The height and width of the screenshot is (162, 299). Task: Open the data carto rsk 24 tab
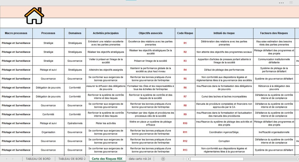140,159
